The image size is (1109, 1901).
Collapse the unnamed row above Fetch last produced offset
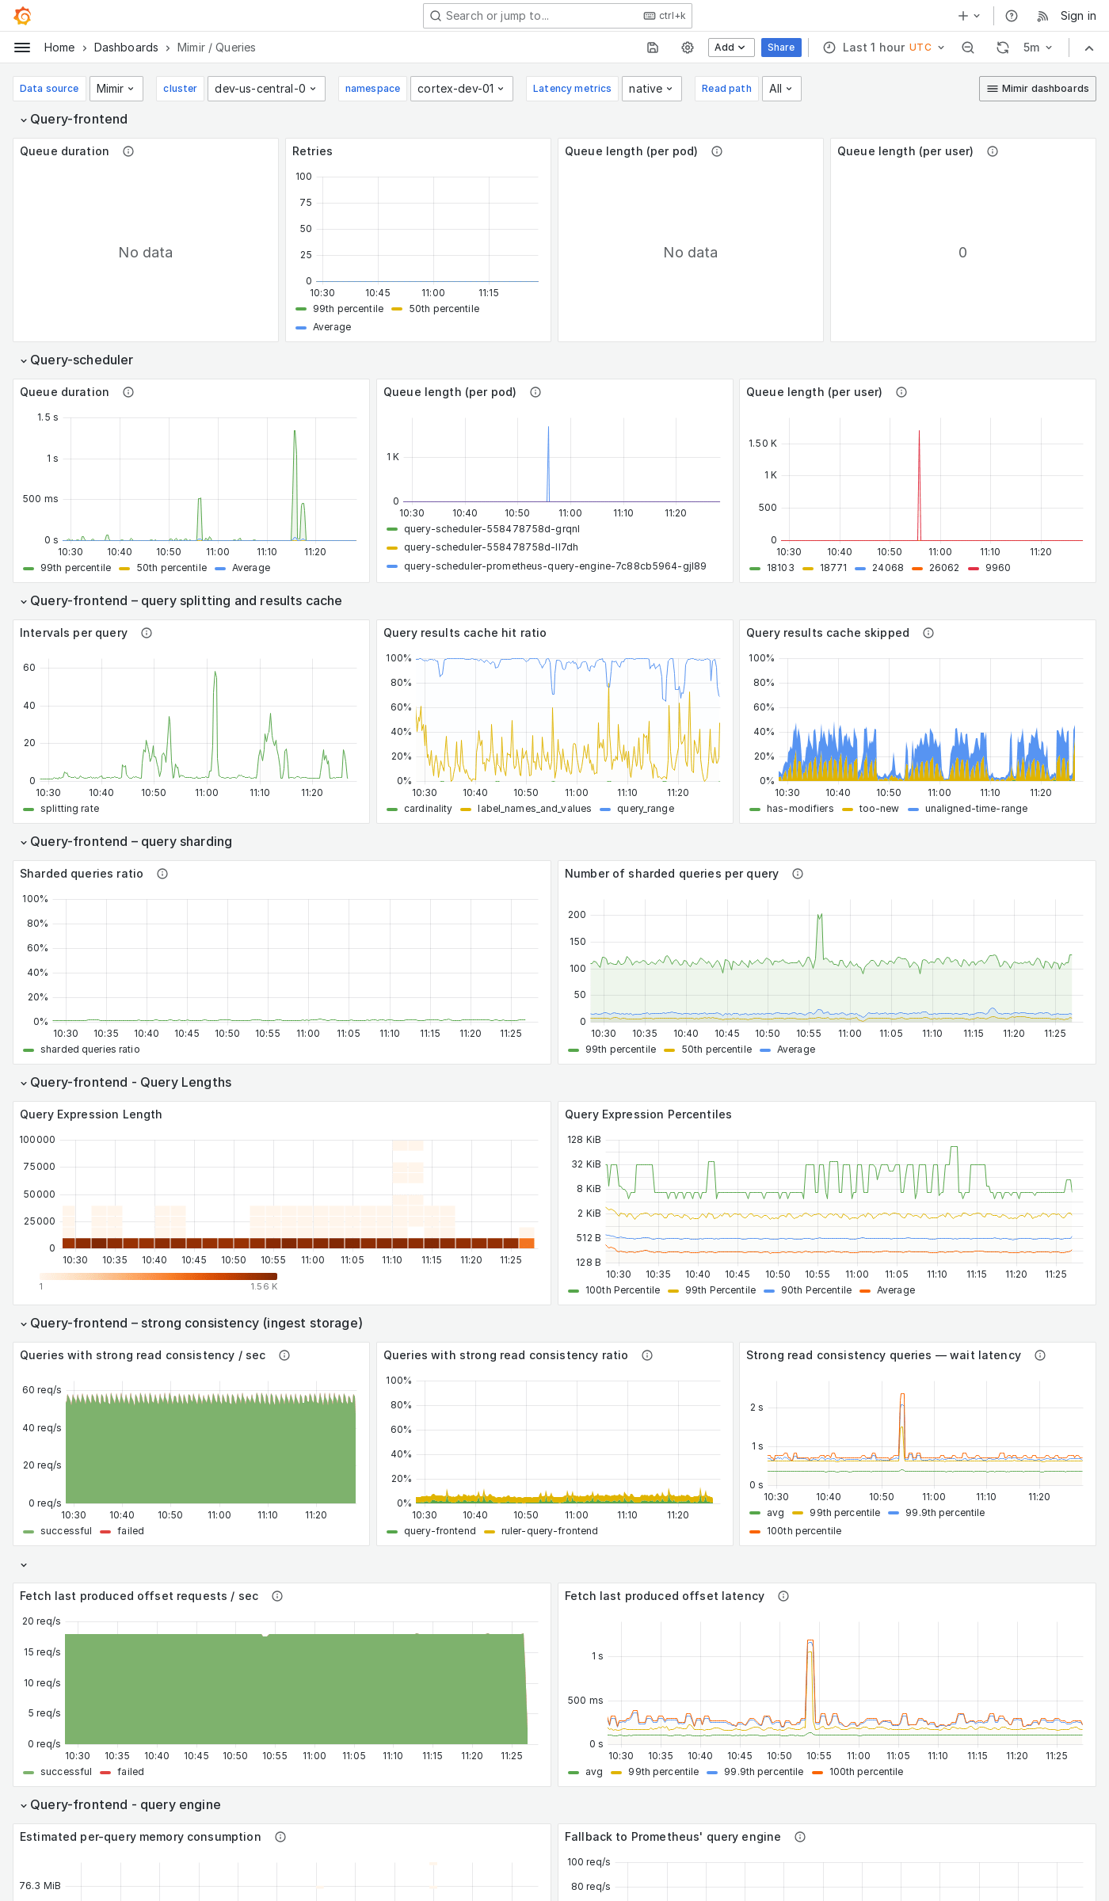click(24, 1564)
